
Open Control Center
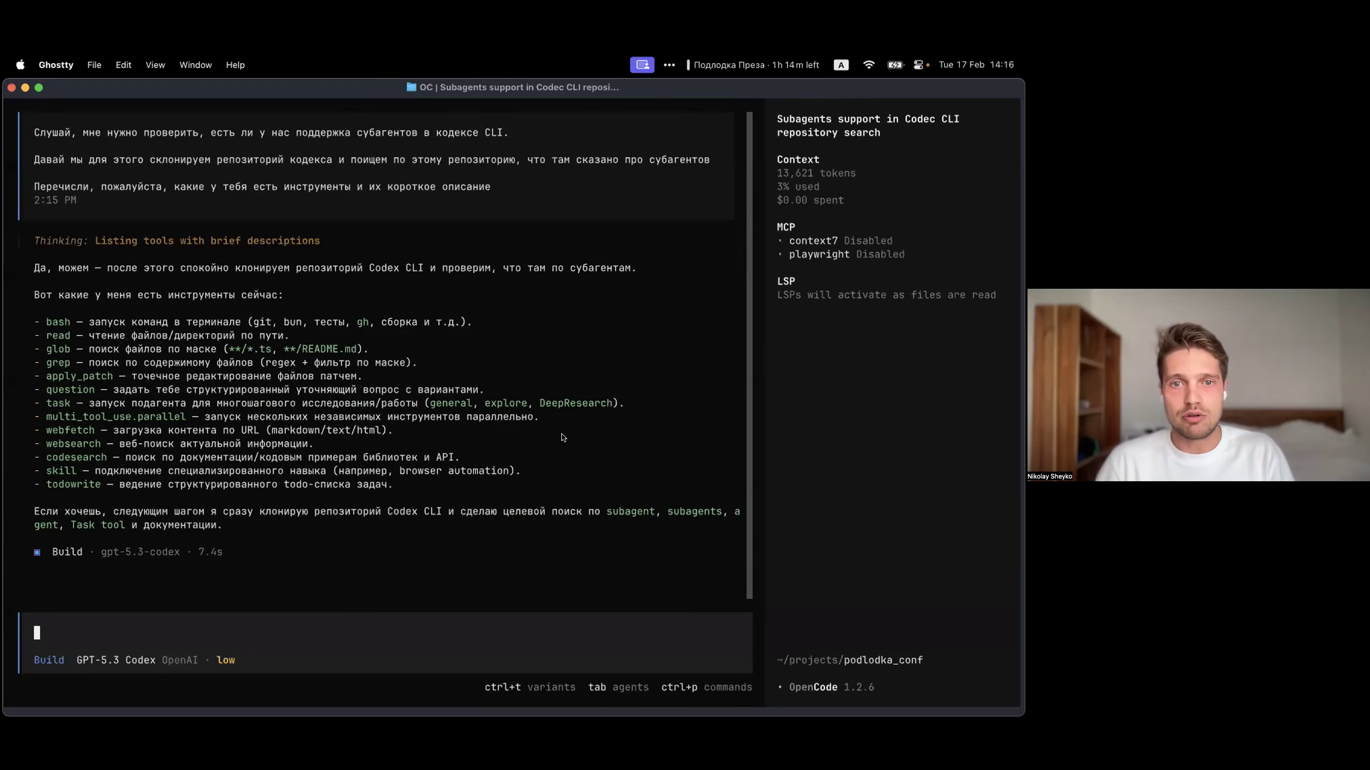pyautogui.click(x=919, y=65)
